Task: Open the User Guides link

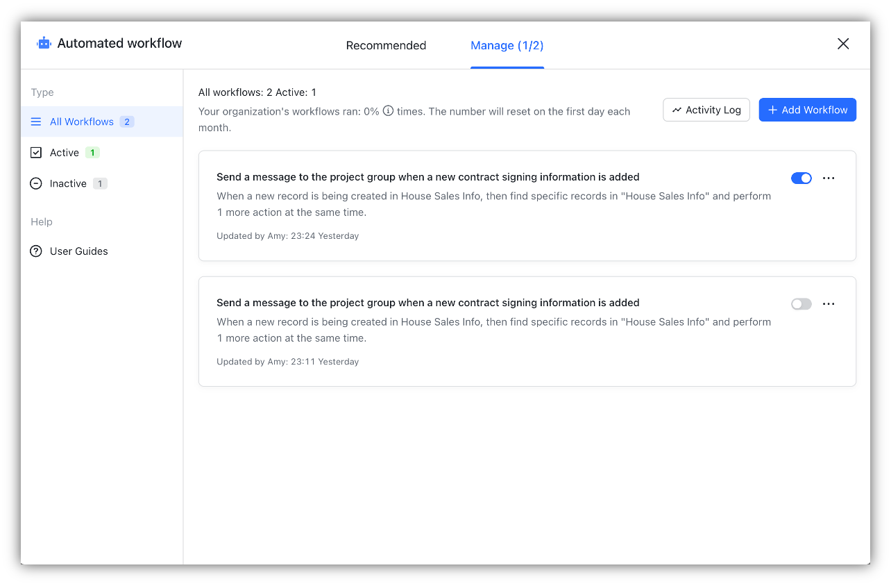Action: click(x=78, y=251)
